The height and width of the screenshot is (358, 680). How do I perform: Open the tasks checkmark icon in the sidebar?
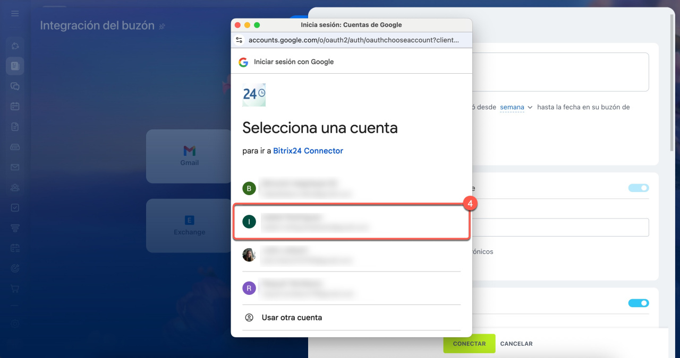15,207
